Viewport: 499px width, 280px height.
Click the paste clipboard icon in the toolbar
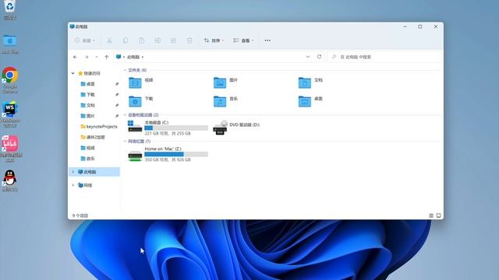click(x=141, y=40)
